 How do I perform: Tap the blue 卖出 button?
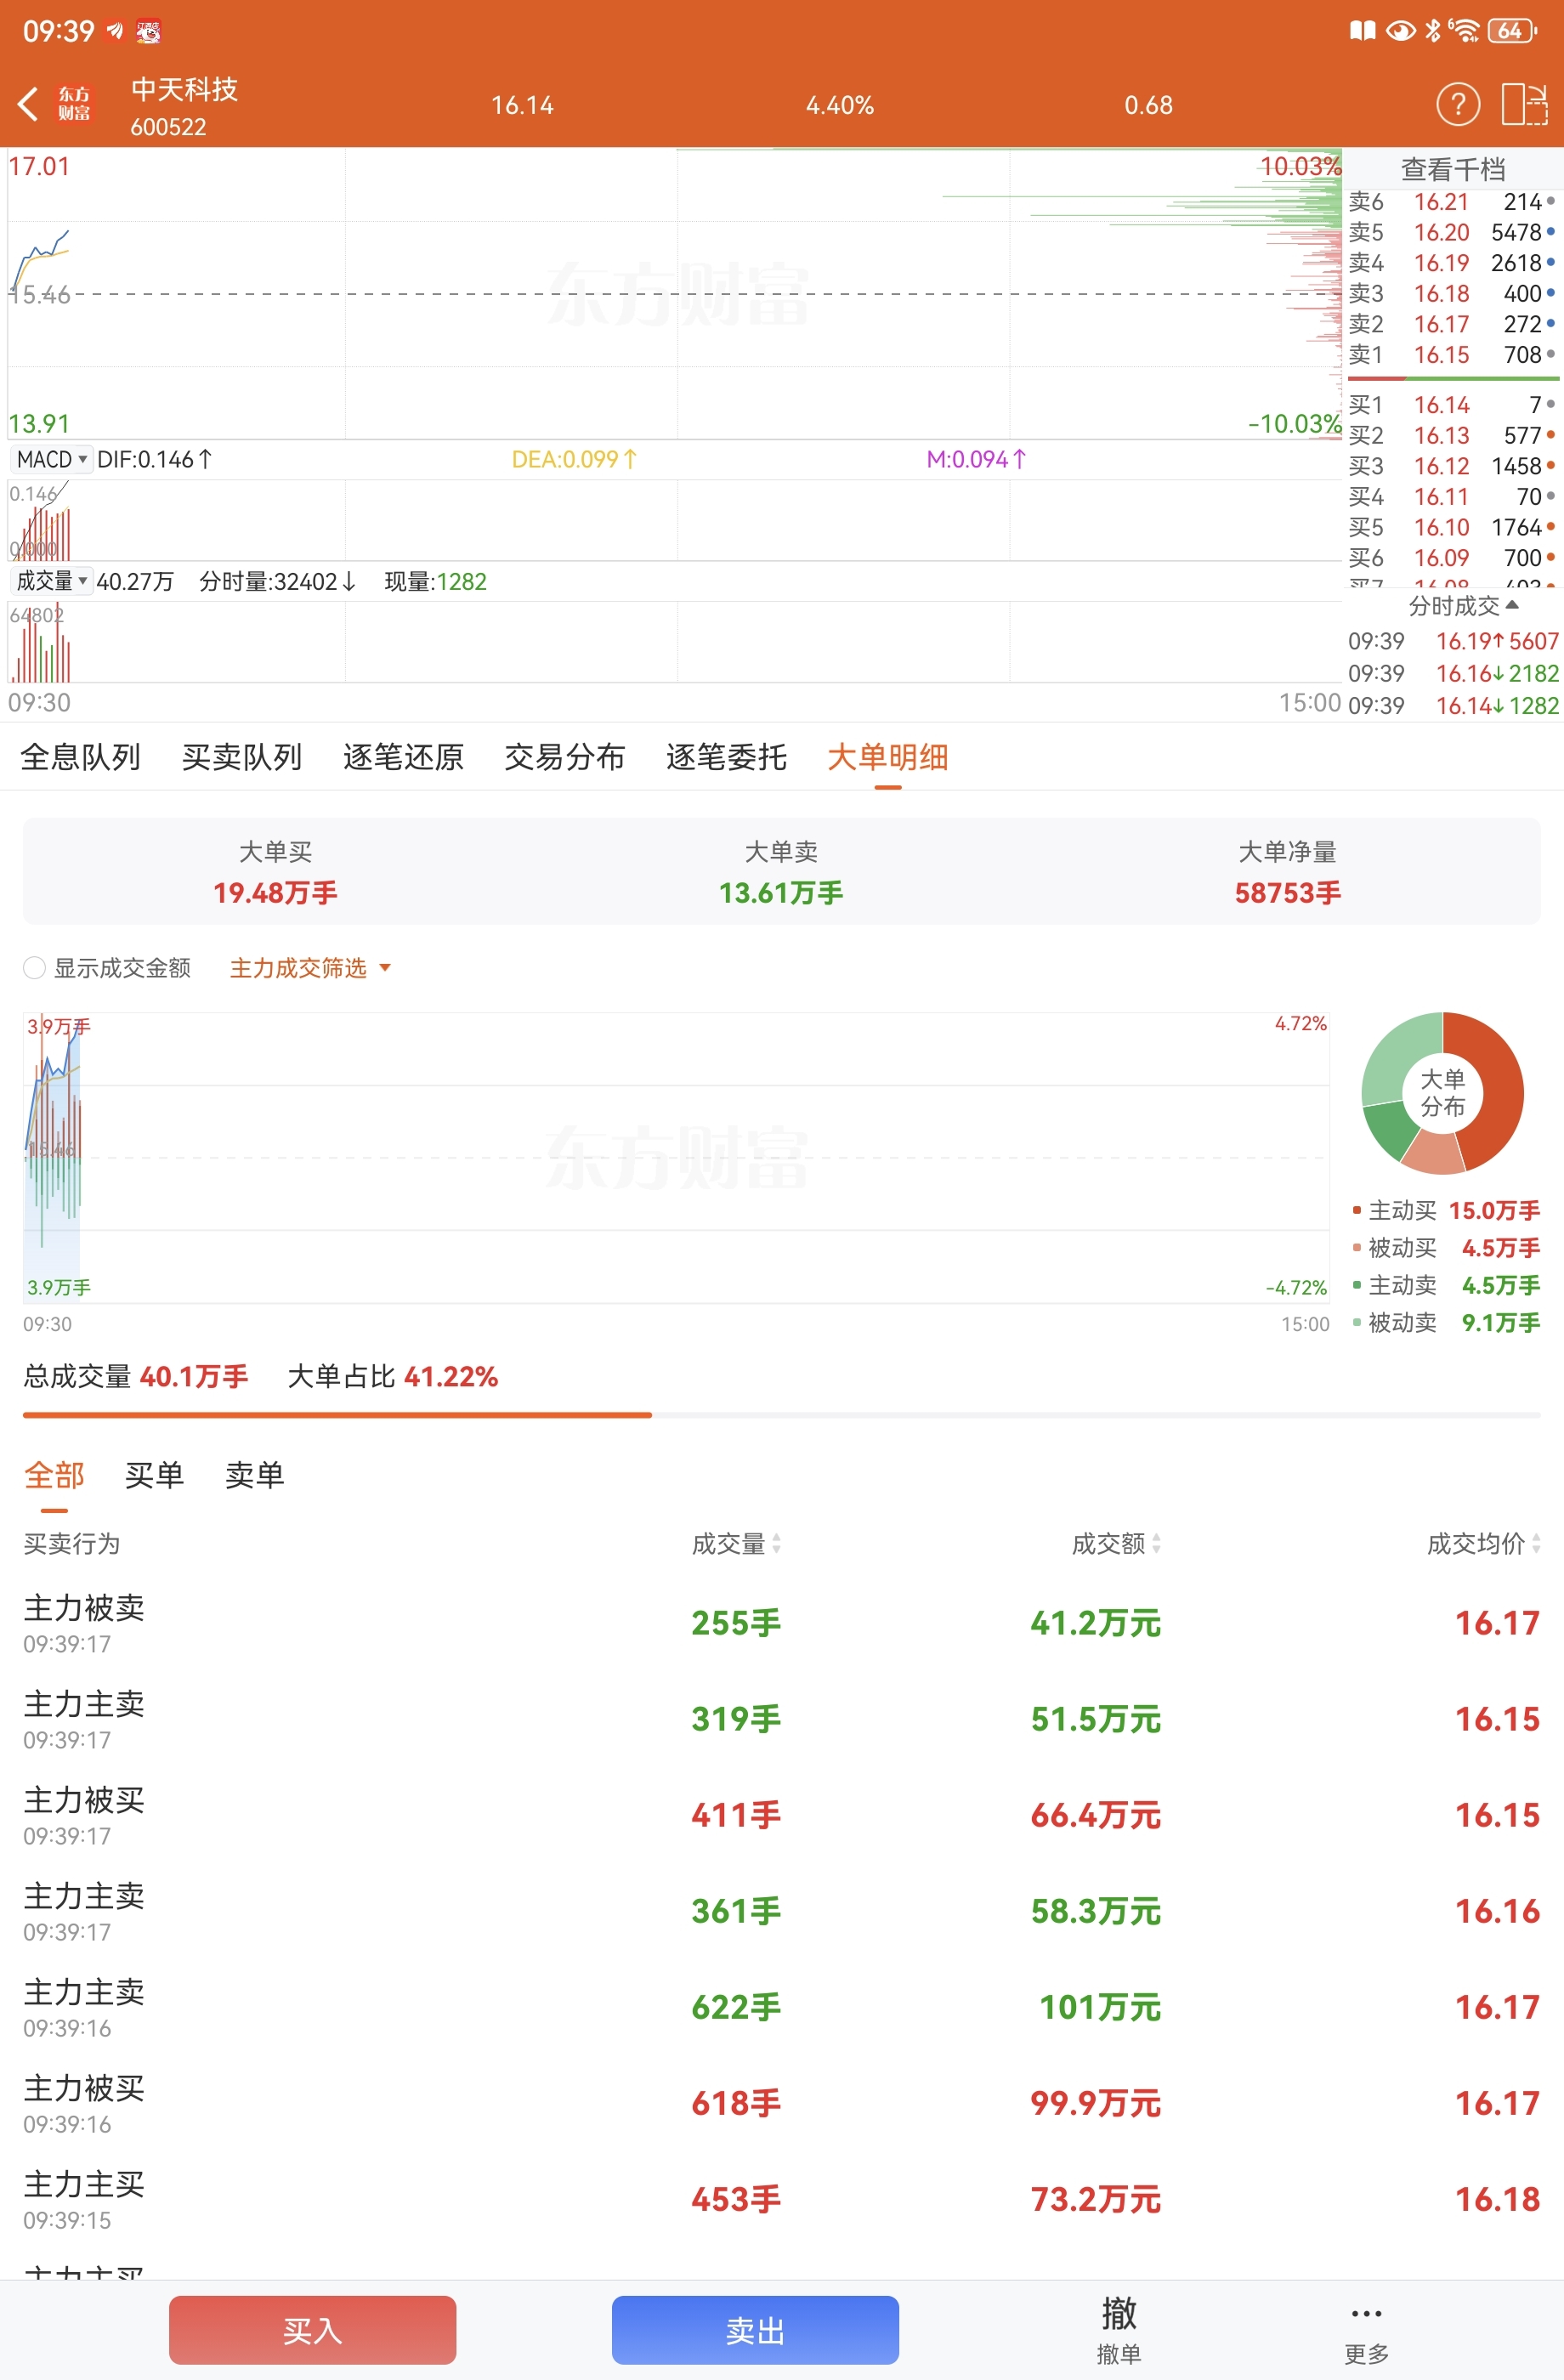tap(755, 2331)
